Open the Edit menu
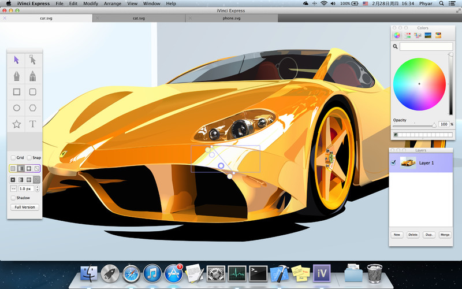The image size is (462, 289). [73, 3]
